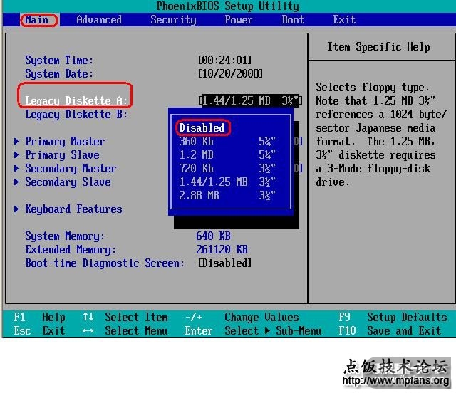
Task: Click the -/+ Change Values hint
Action: (242, 317)
